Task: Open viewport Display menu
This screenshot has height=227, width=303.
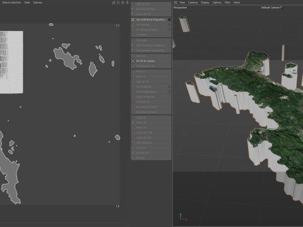Action: pyautogui.click(x=205, y=3)
